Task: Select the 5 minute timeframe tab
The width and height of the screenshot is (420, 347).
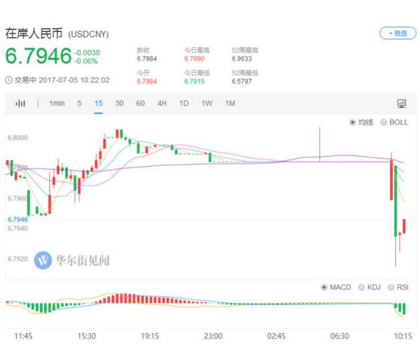Action: [x=79, y=103]
